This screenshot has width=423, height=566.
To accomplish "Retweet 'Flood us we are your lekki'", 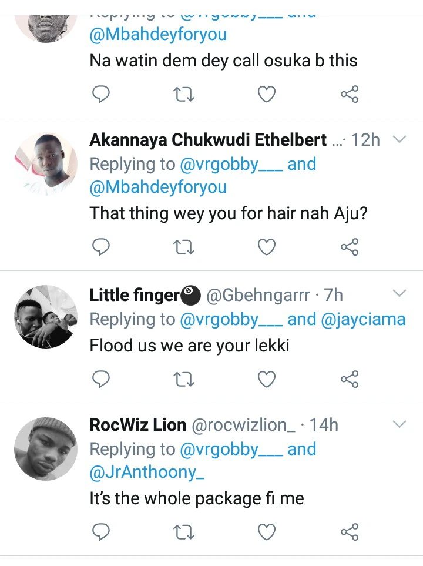I will pos(184,380).
